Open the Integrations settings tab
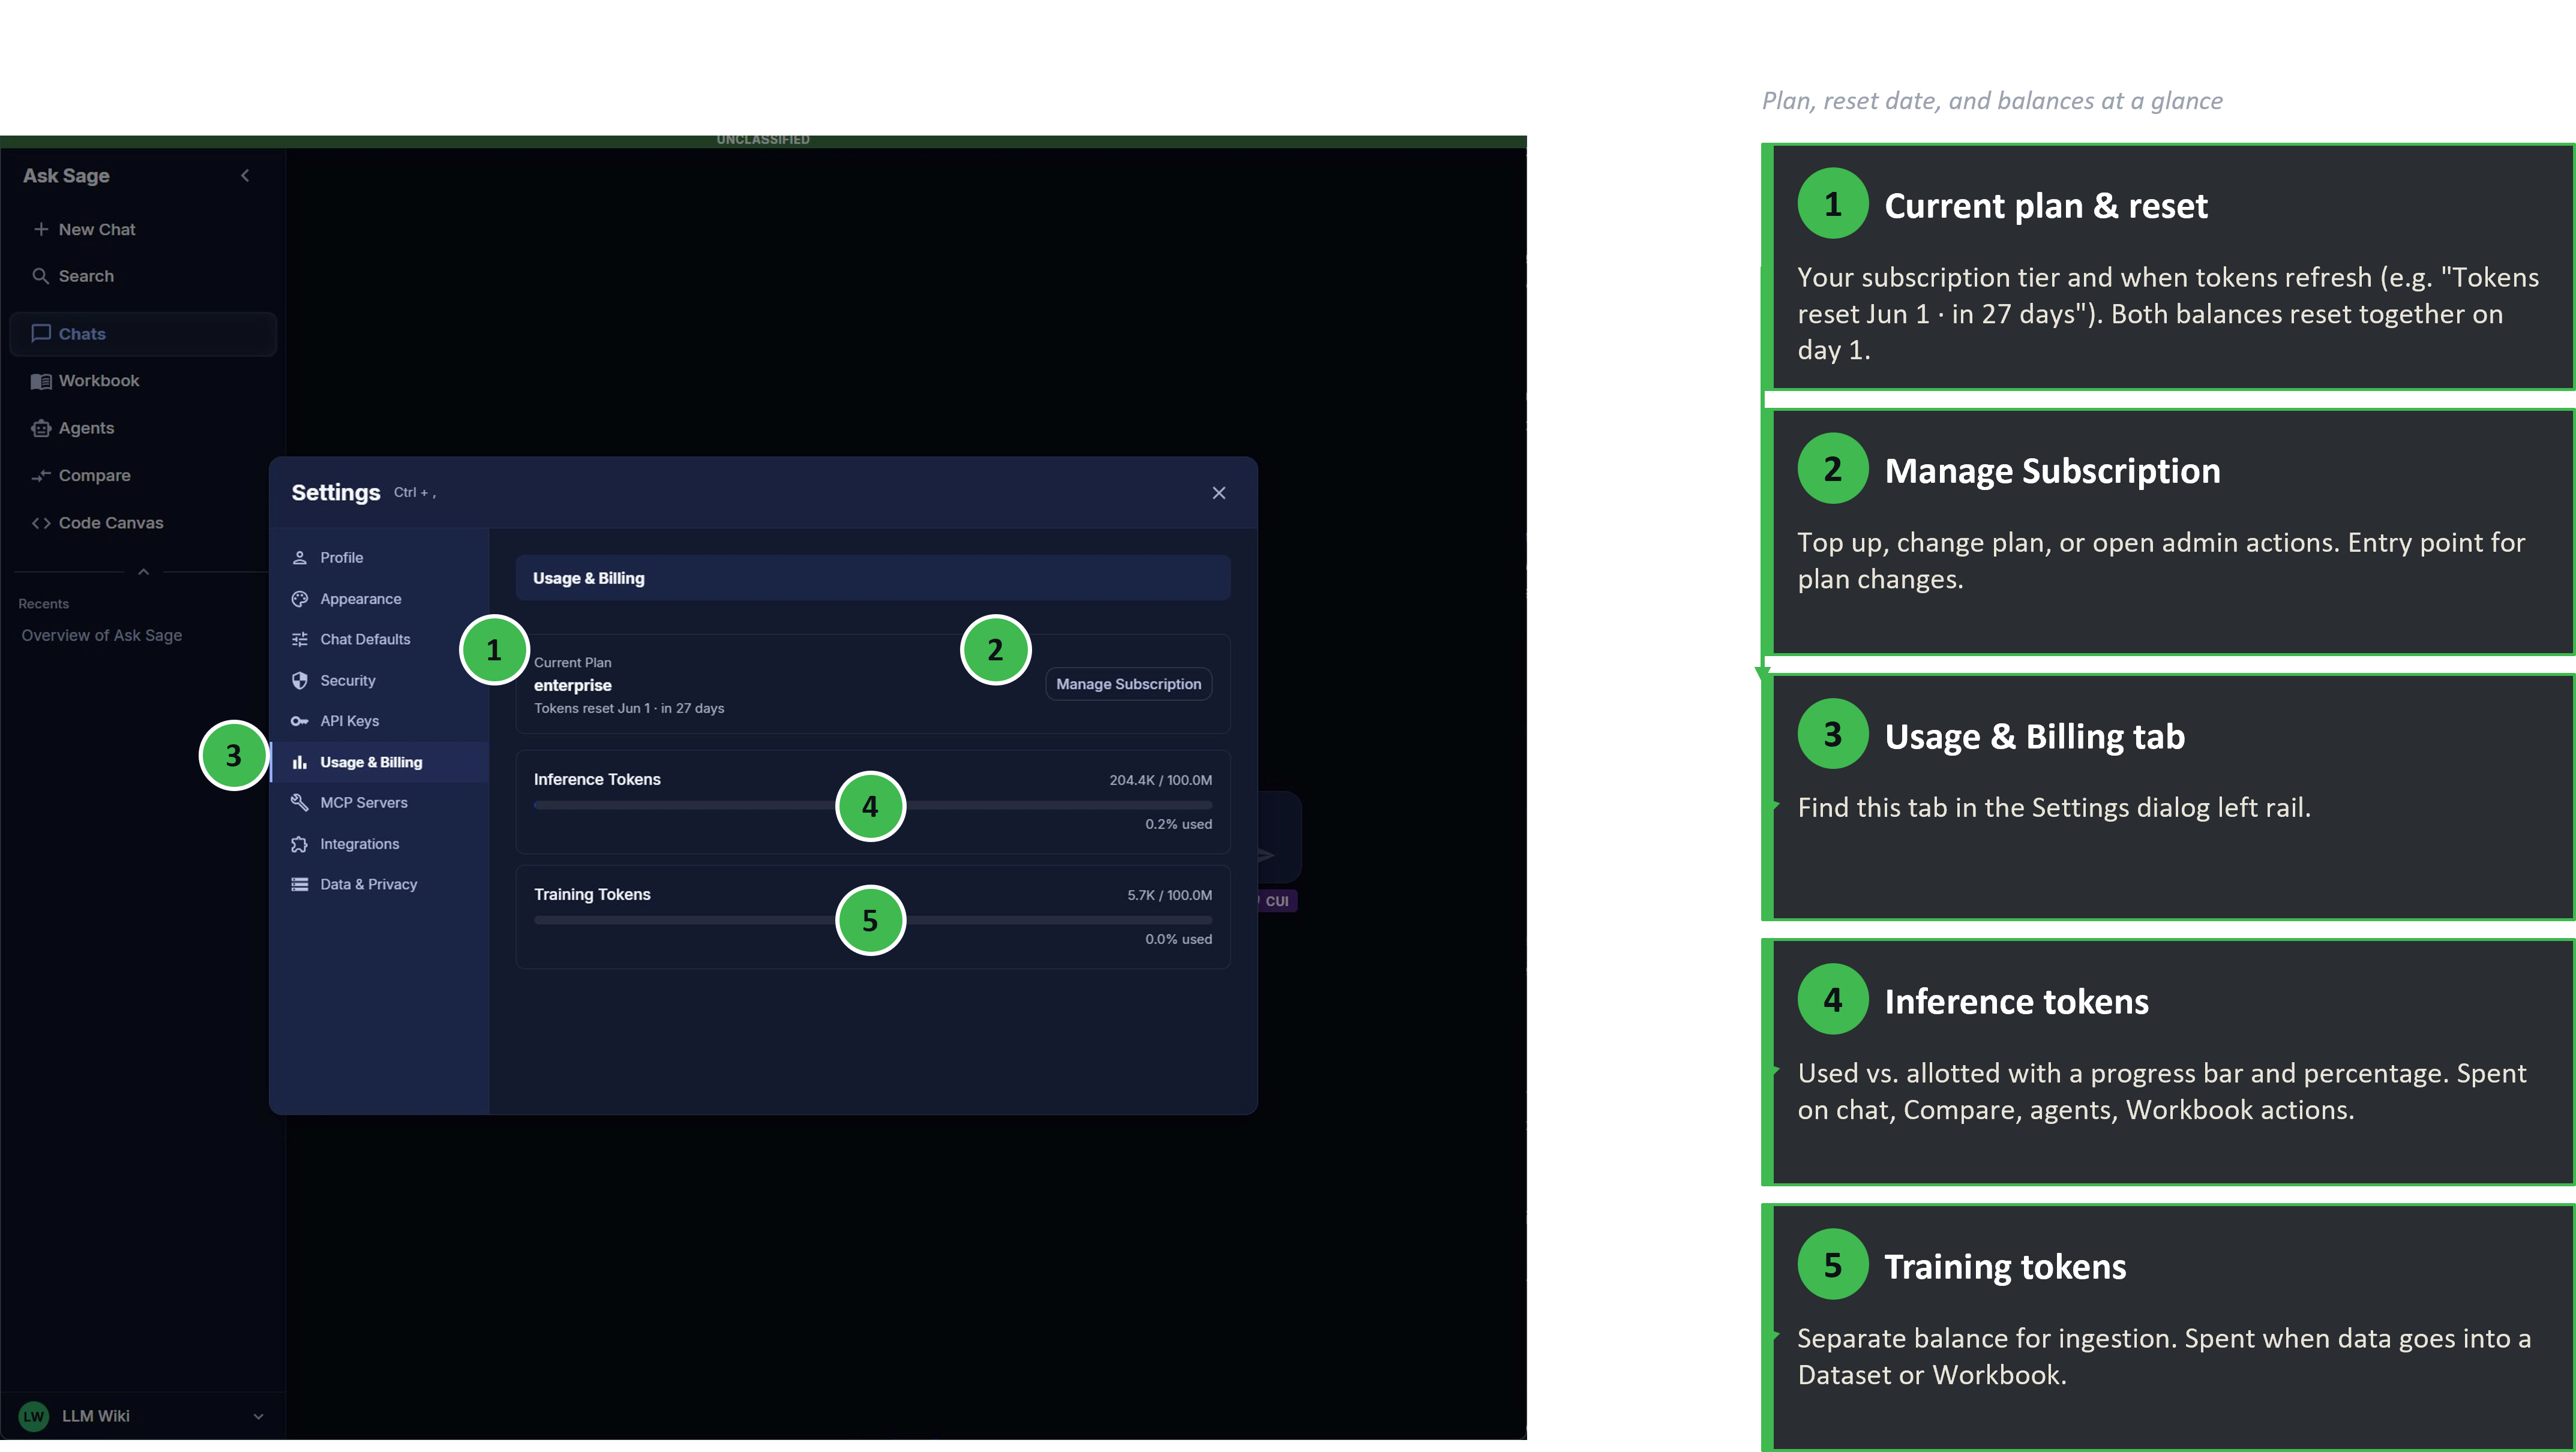The width and height of the screenshot is (2576, 1452). (380, 844)
